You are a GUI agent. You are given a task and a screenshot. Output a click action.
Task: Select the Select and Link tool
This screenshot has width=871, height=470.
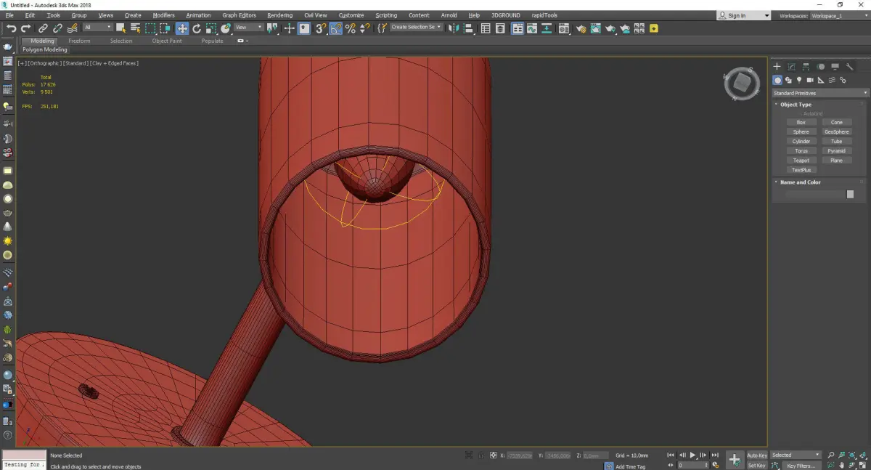click(x=44, y=28)
